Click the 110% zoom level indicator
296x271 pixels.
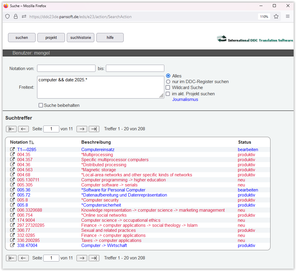tap(264, 17)
